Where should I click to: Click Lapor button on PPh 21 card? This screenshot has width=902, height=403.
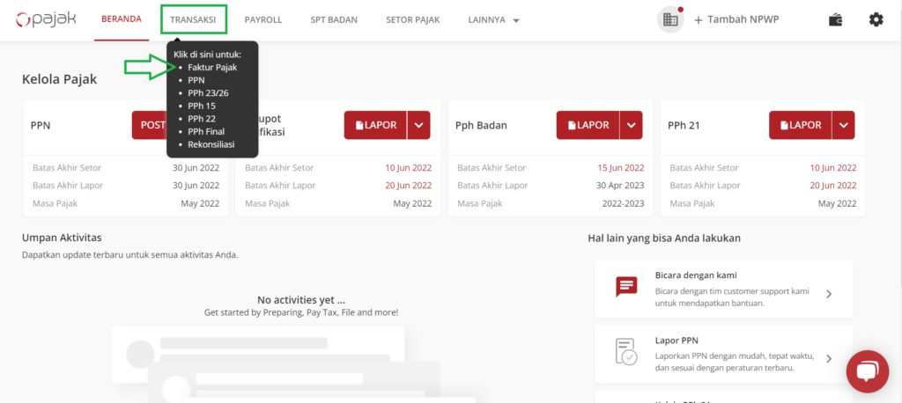pyautogui.click(x=800, y=125)
